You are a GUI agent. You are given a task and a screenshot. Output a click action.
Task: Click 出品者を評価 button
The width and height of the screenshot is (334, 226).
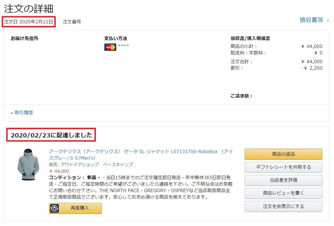(283, 180)
